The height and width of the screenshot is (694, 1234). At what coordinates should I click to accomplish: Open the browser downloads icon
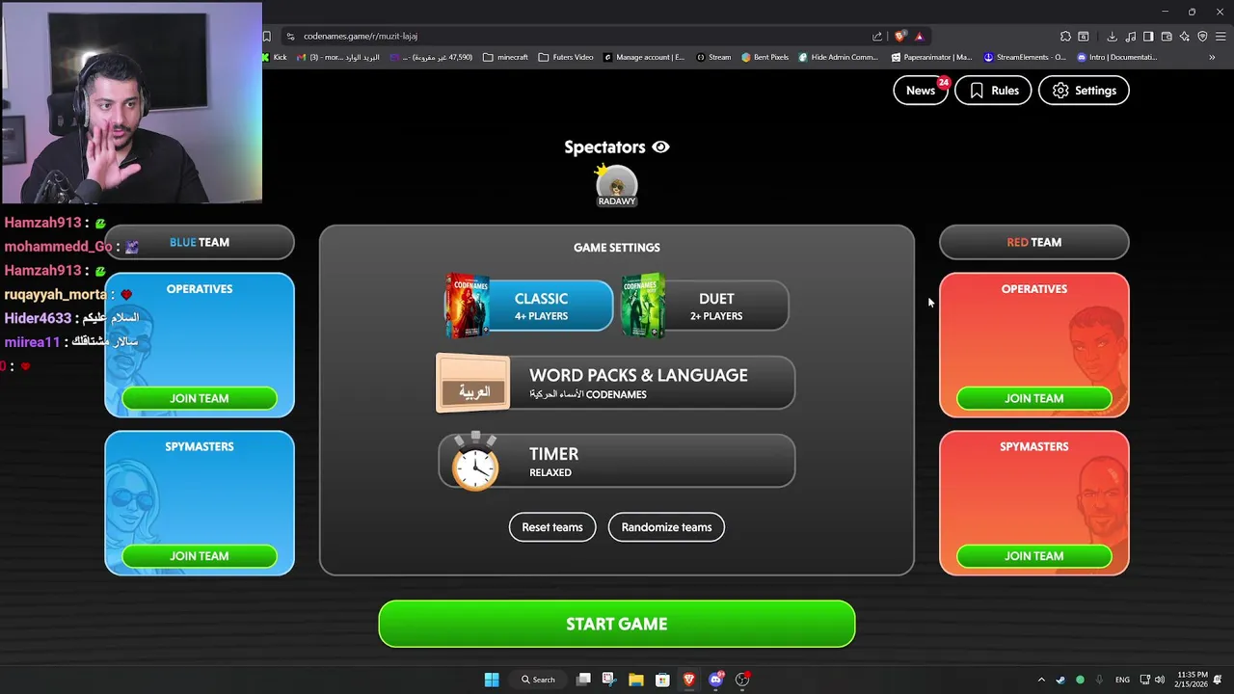point(1112,37)
